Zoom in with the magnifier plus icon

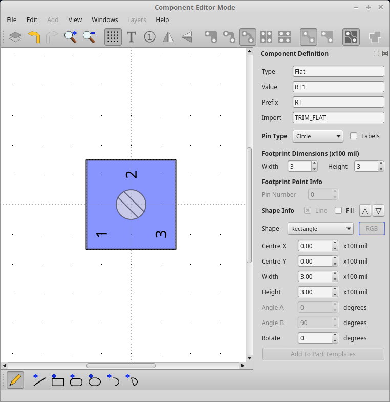tap(71, 37)
